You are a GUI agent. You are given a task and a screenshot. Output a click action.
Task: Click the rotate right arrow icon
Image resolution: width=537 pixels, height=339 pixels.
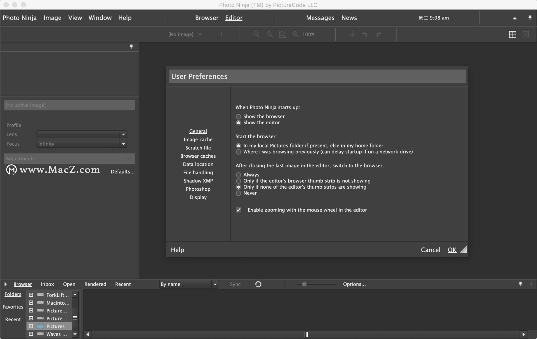click(379, 34)
